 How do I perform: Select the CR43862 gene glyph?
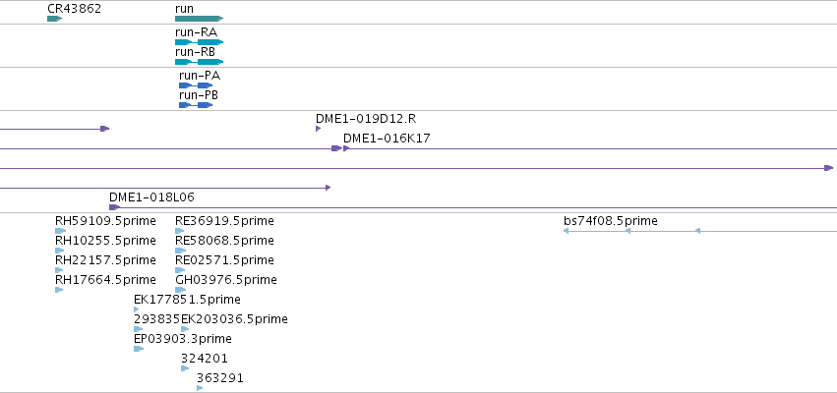point(54,19)
